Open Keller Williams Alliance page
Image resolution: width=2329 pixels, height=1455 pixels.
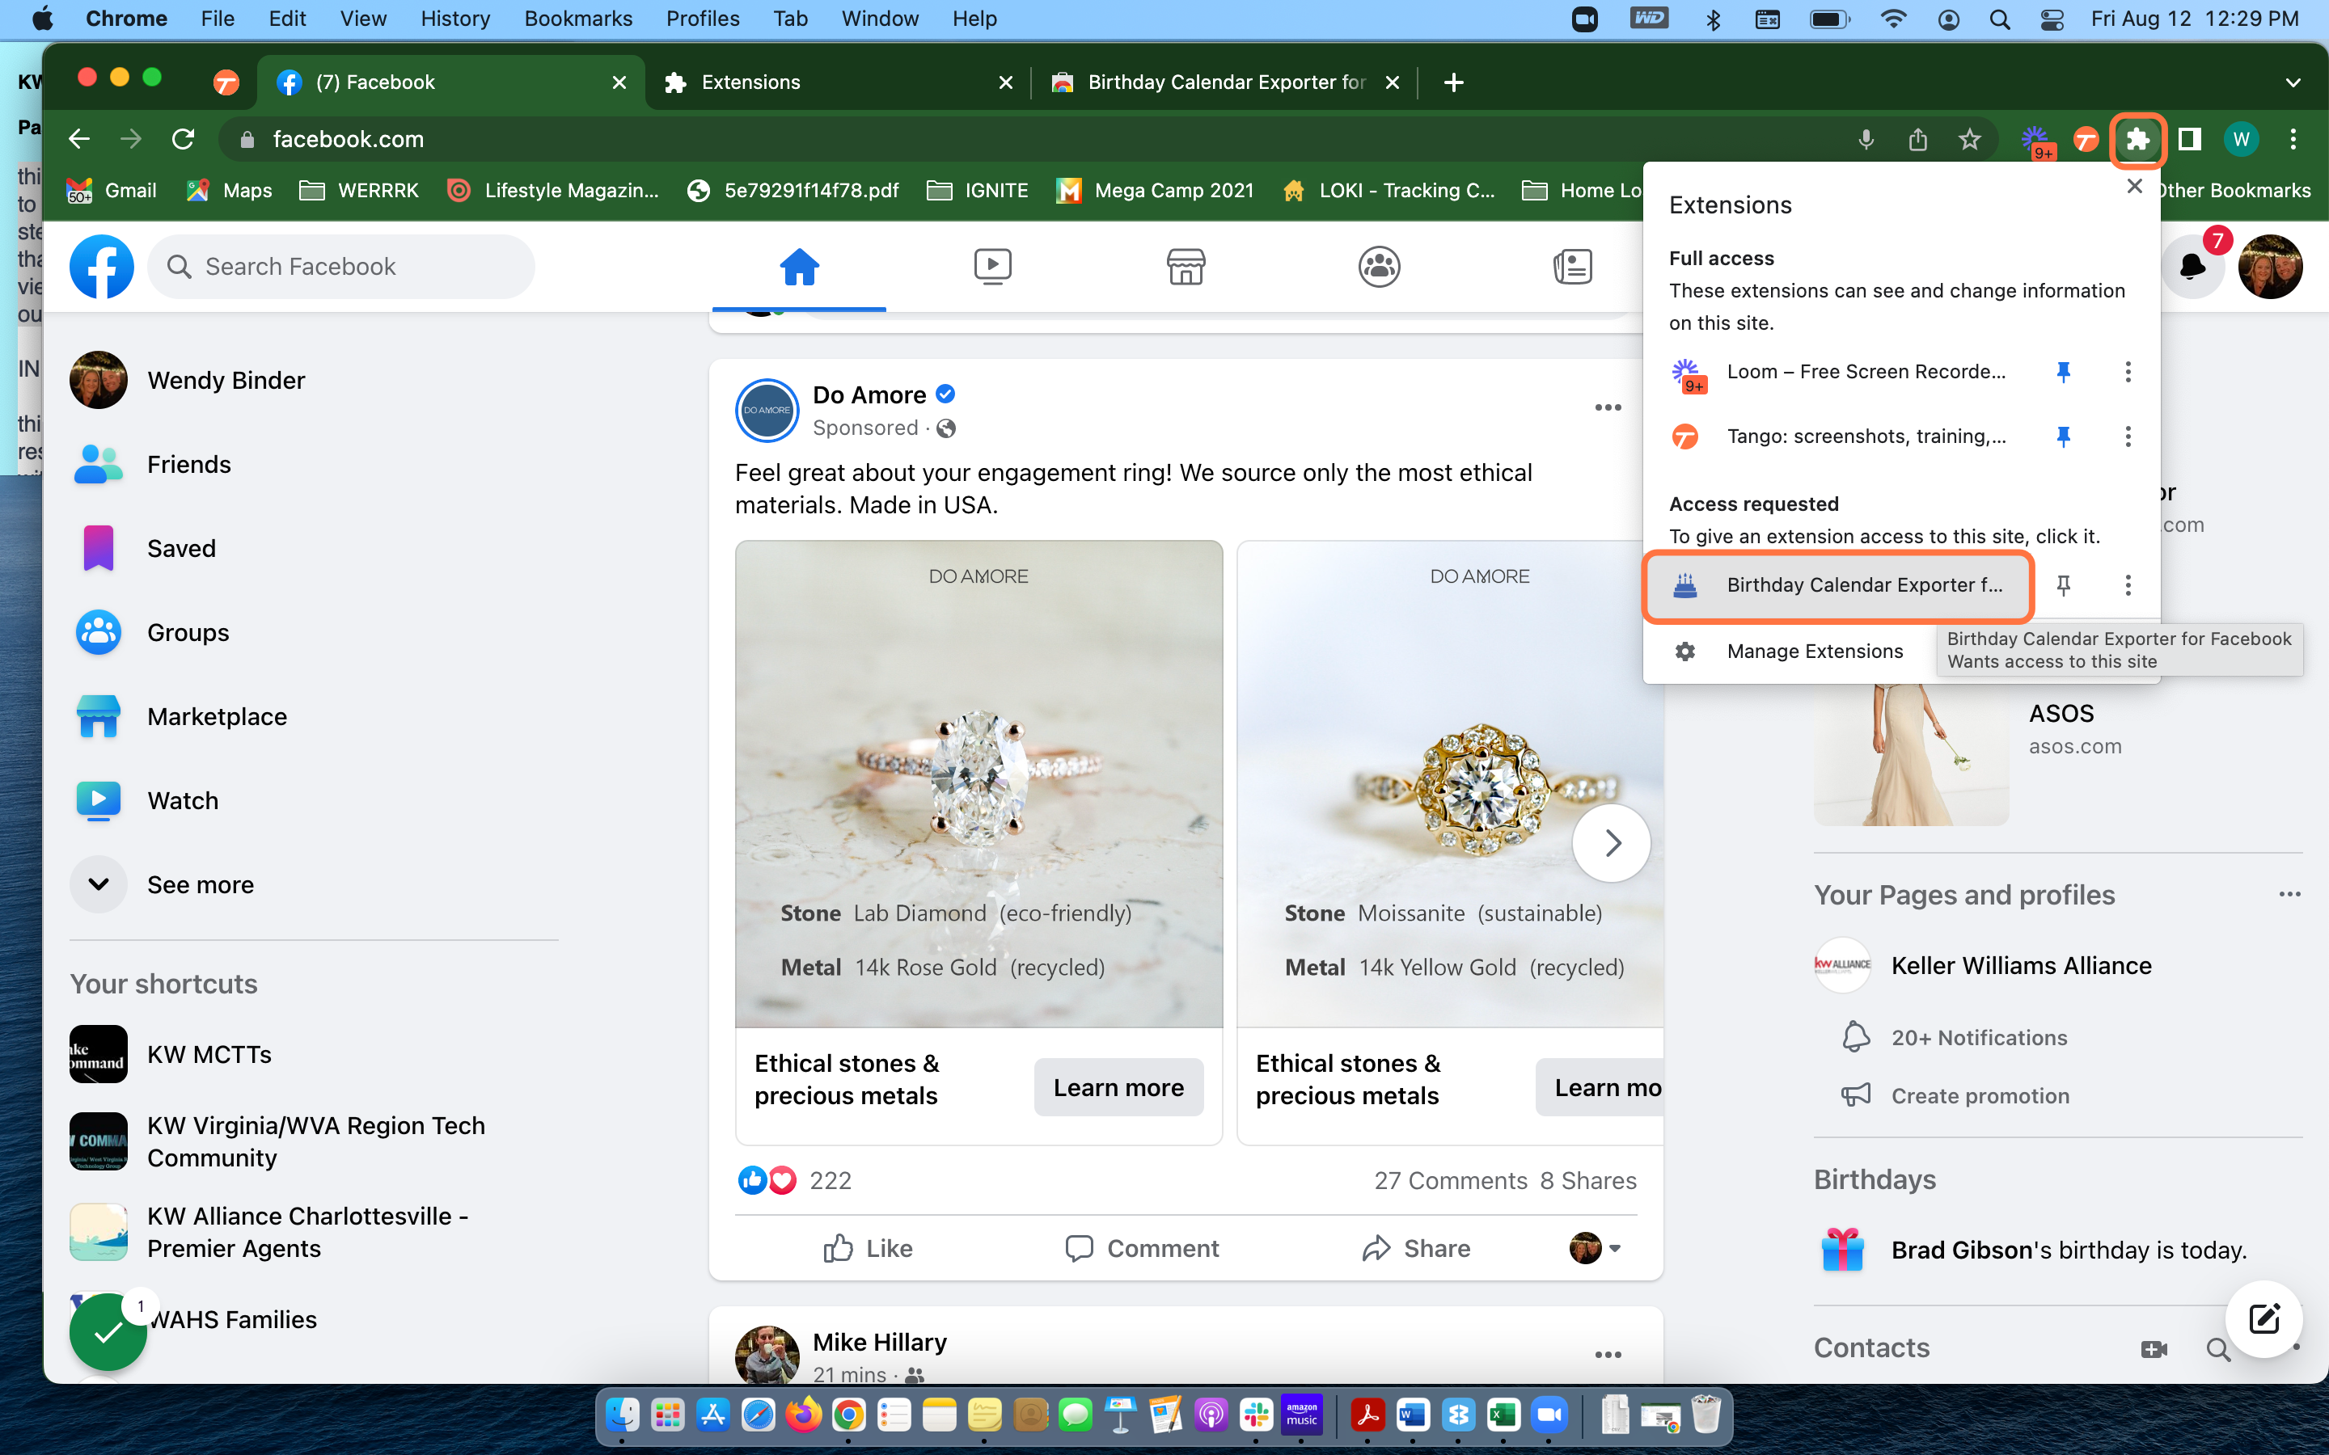[2021, 965]
